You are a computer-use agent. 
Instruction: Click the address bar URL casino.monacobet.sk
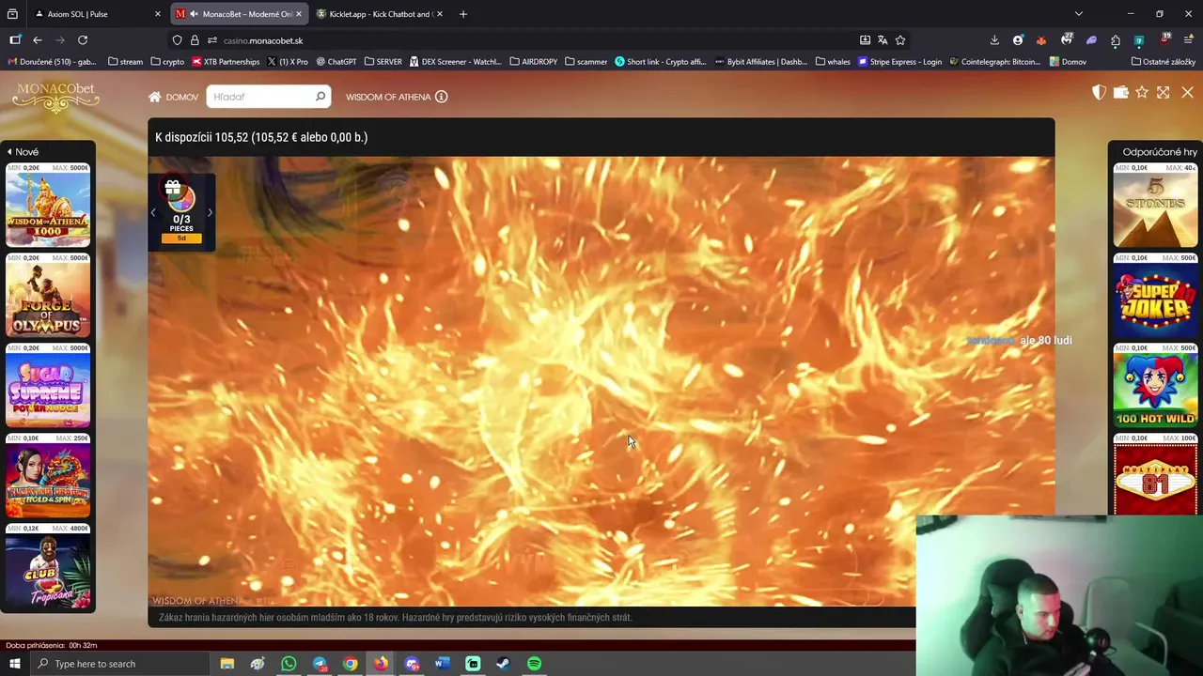click(263, 40)
